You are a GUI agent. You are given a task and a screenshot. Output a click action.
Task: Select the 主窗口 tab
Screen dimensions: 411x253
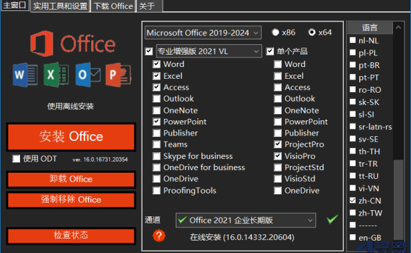click(x=15, y=6)
